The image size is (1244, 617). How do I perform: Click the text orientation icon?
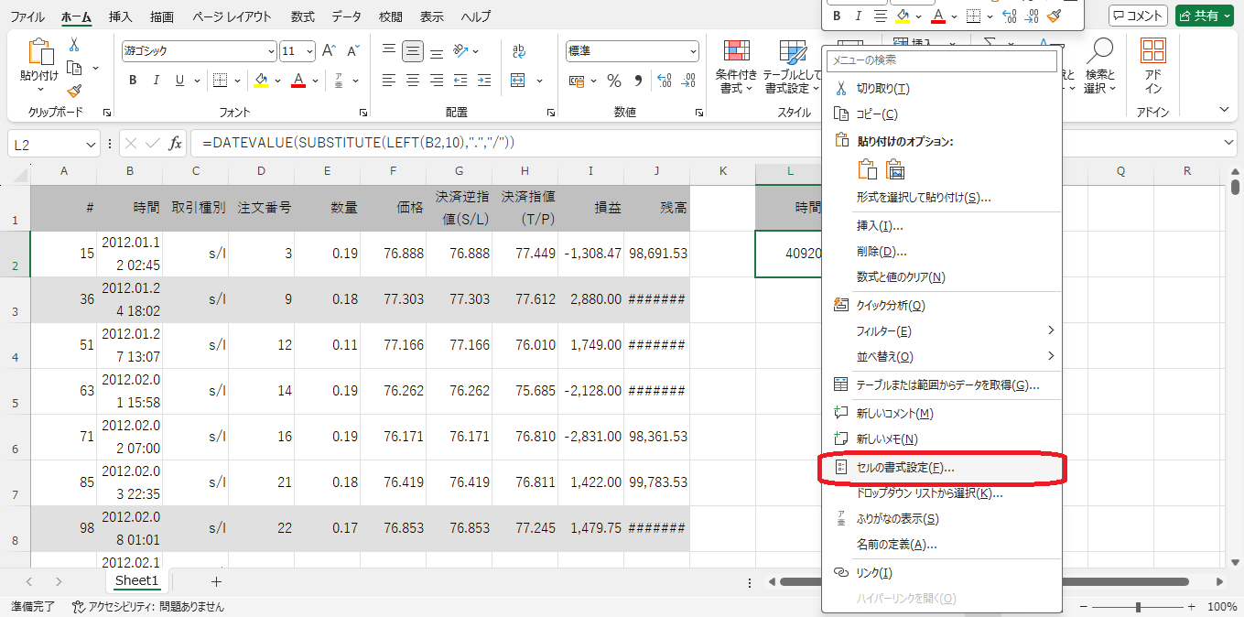pos(460,51)
